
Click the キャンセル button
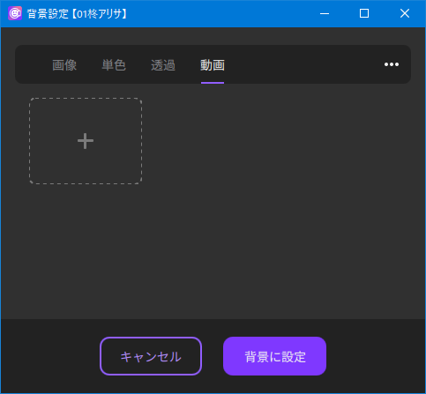[151, 356]
